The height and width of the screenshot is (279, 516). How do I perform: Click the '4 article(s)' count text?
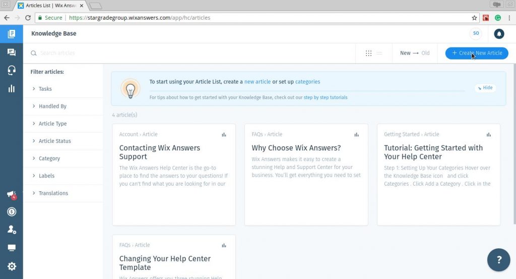124,115
